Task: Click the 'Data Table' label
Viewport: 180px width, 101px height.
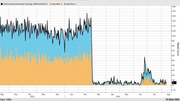Action: coord(6,99)
